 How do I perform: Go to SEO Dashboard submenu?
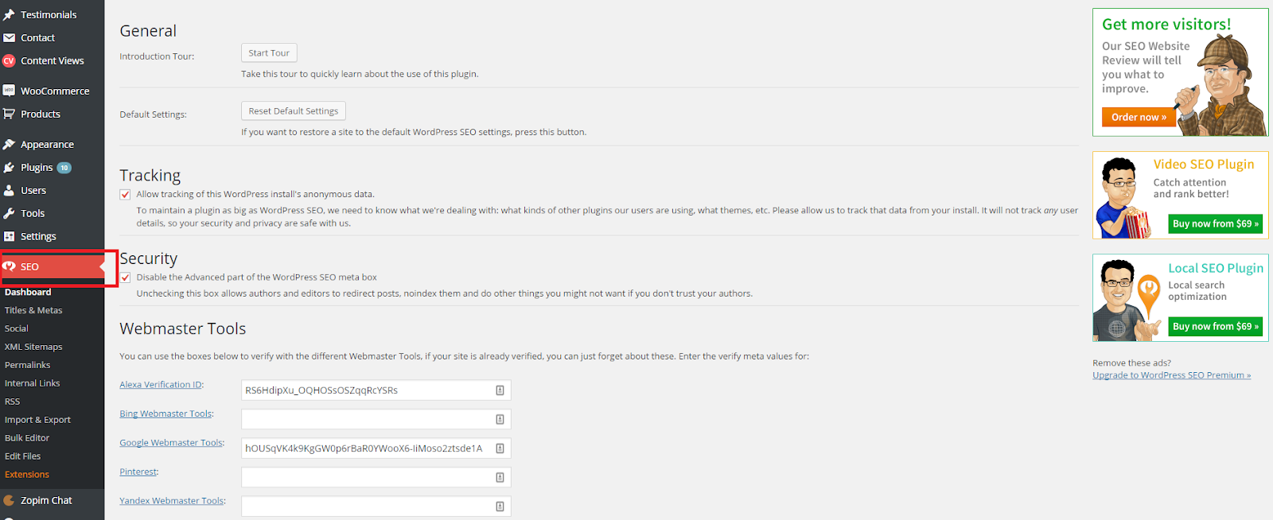(x=28, y=292)
